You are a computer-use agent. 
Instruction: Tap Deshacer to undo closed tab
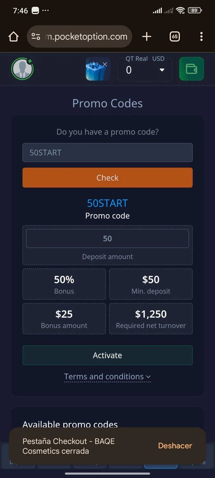pyautogui.click(x=175, y=445)
